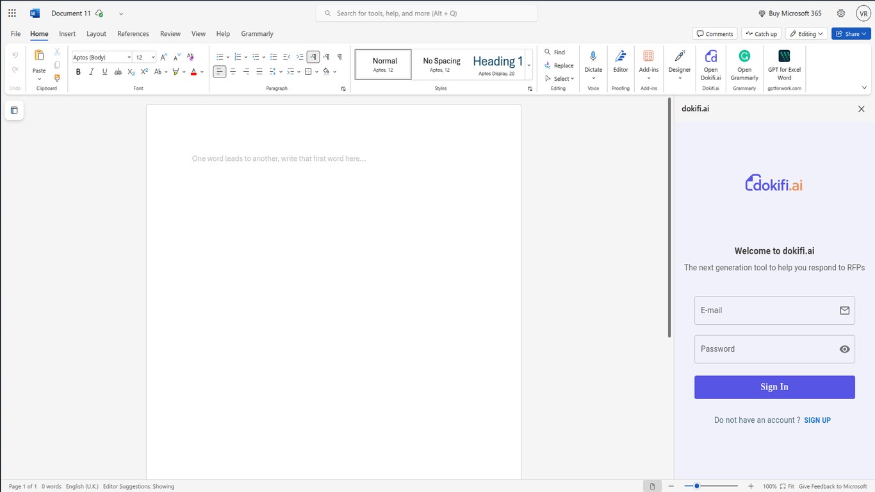Open the font size dropdown
This screenshot has height=492, width=875.
(153, 58)
